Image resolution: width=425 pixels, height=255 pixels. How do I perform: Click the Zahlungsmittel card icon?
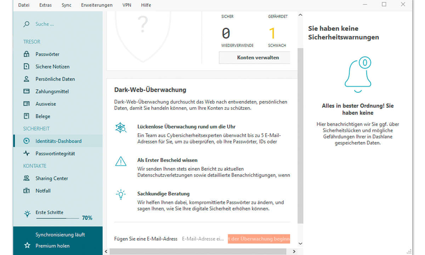point(26,91)
